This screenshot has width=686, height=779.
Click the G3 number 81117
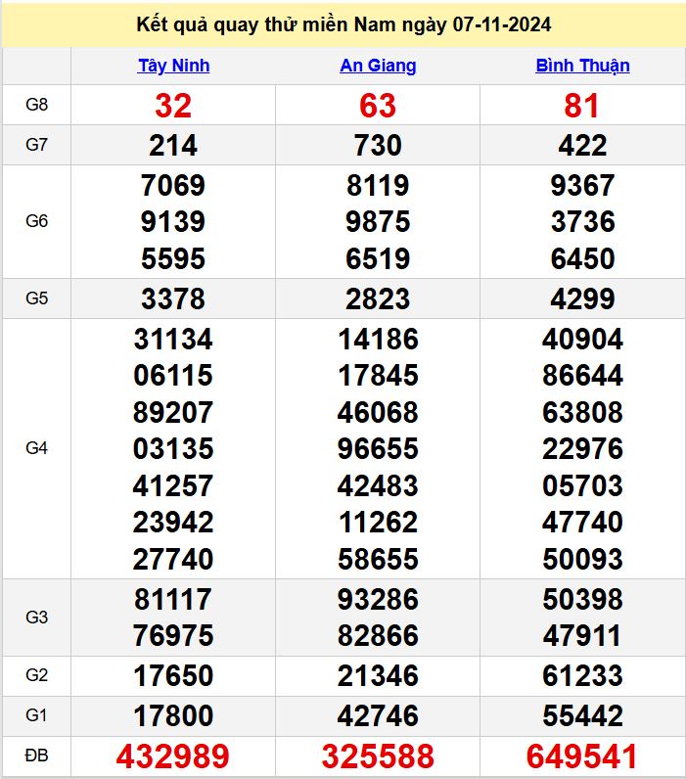click(x=173, y=599)
